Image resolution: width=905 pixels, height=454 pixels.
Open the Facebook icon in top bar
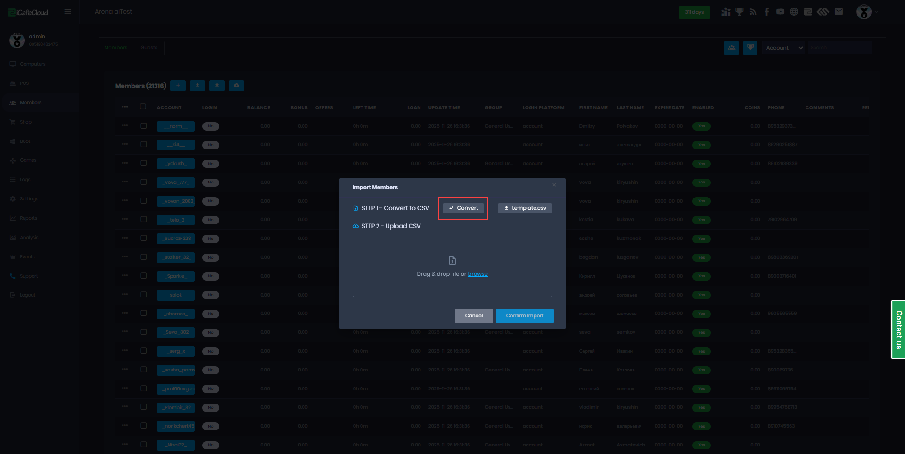(x=766, y=12)
